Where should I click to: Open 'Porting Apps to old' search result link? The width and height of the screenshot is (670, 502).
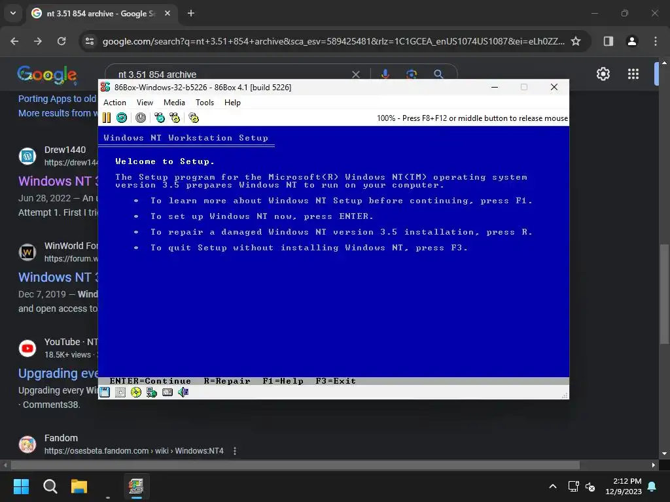pos(58,99)
